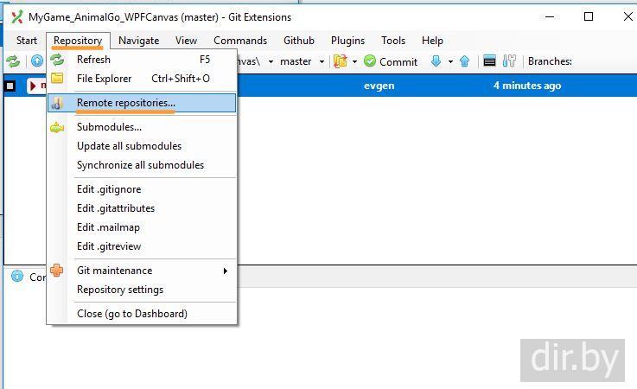Maximize the Git Extensions window

click(x=589, y=16)
